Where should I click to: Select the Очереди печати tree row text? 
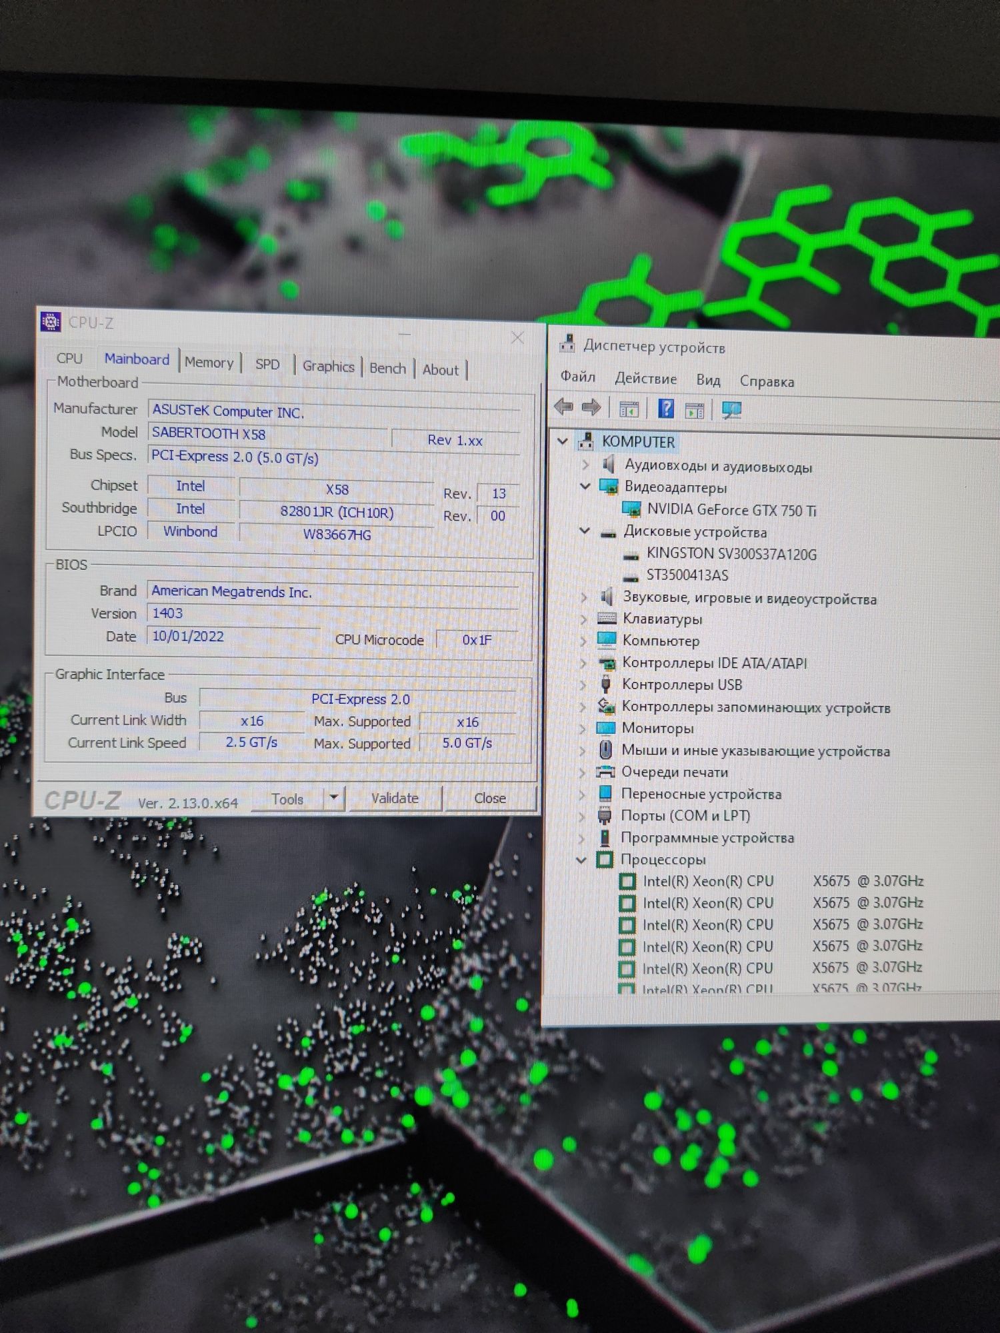click(674, 772)
